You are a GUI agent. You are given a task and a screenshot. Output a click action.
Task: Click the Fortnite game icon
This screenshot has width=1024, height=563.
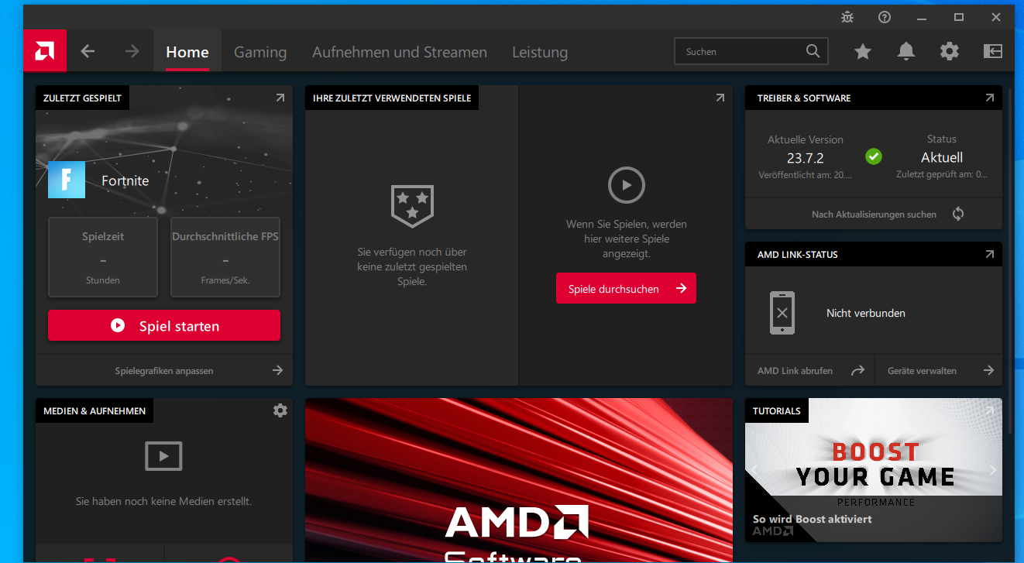click(x=67, y=180)
